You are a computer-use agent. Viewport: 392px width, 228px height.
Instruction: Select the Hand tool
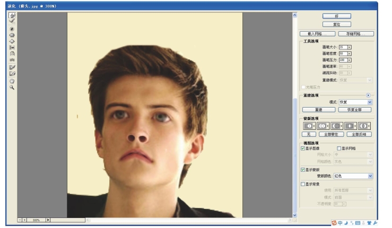click(x=12, y=81)
